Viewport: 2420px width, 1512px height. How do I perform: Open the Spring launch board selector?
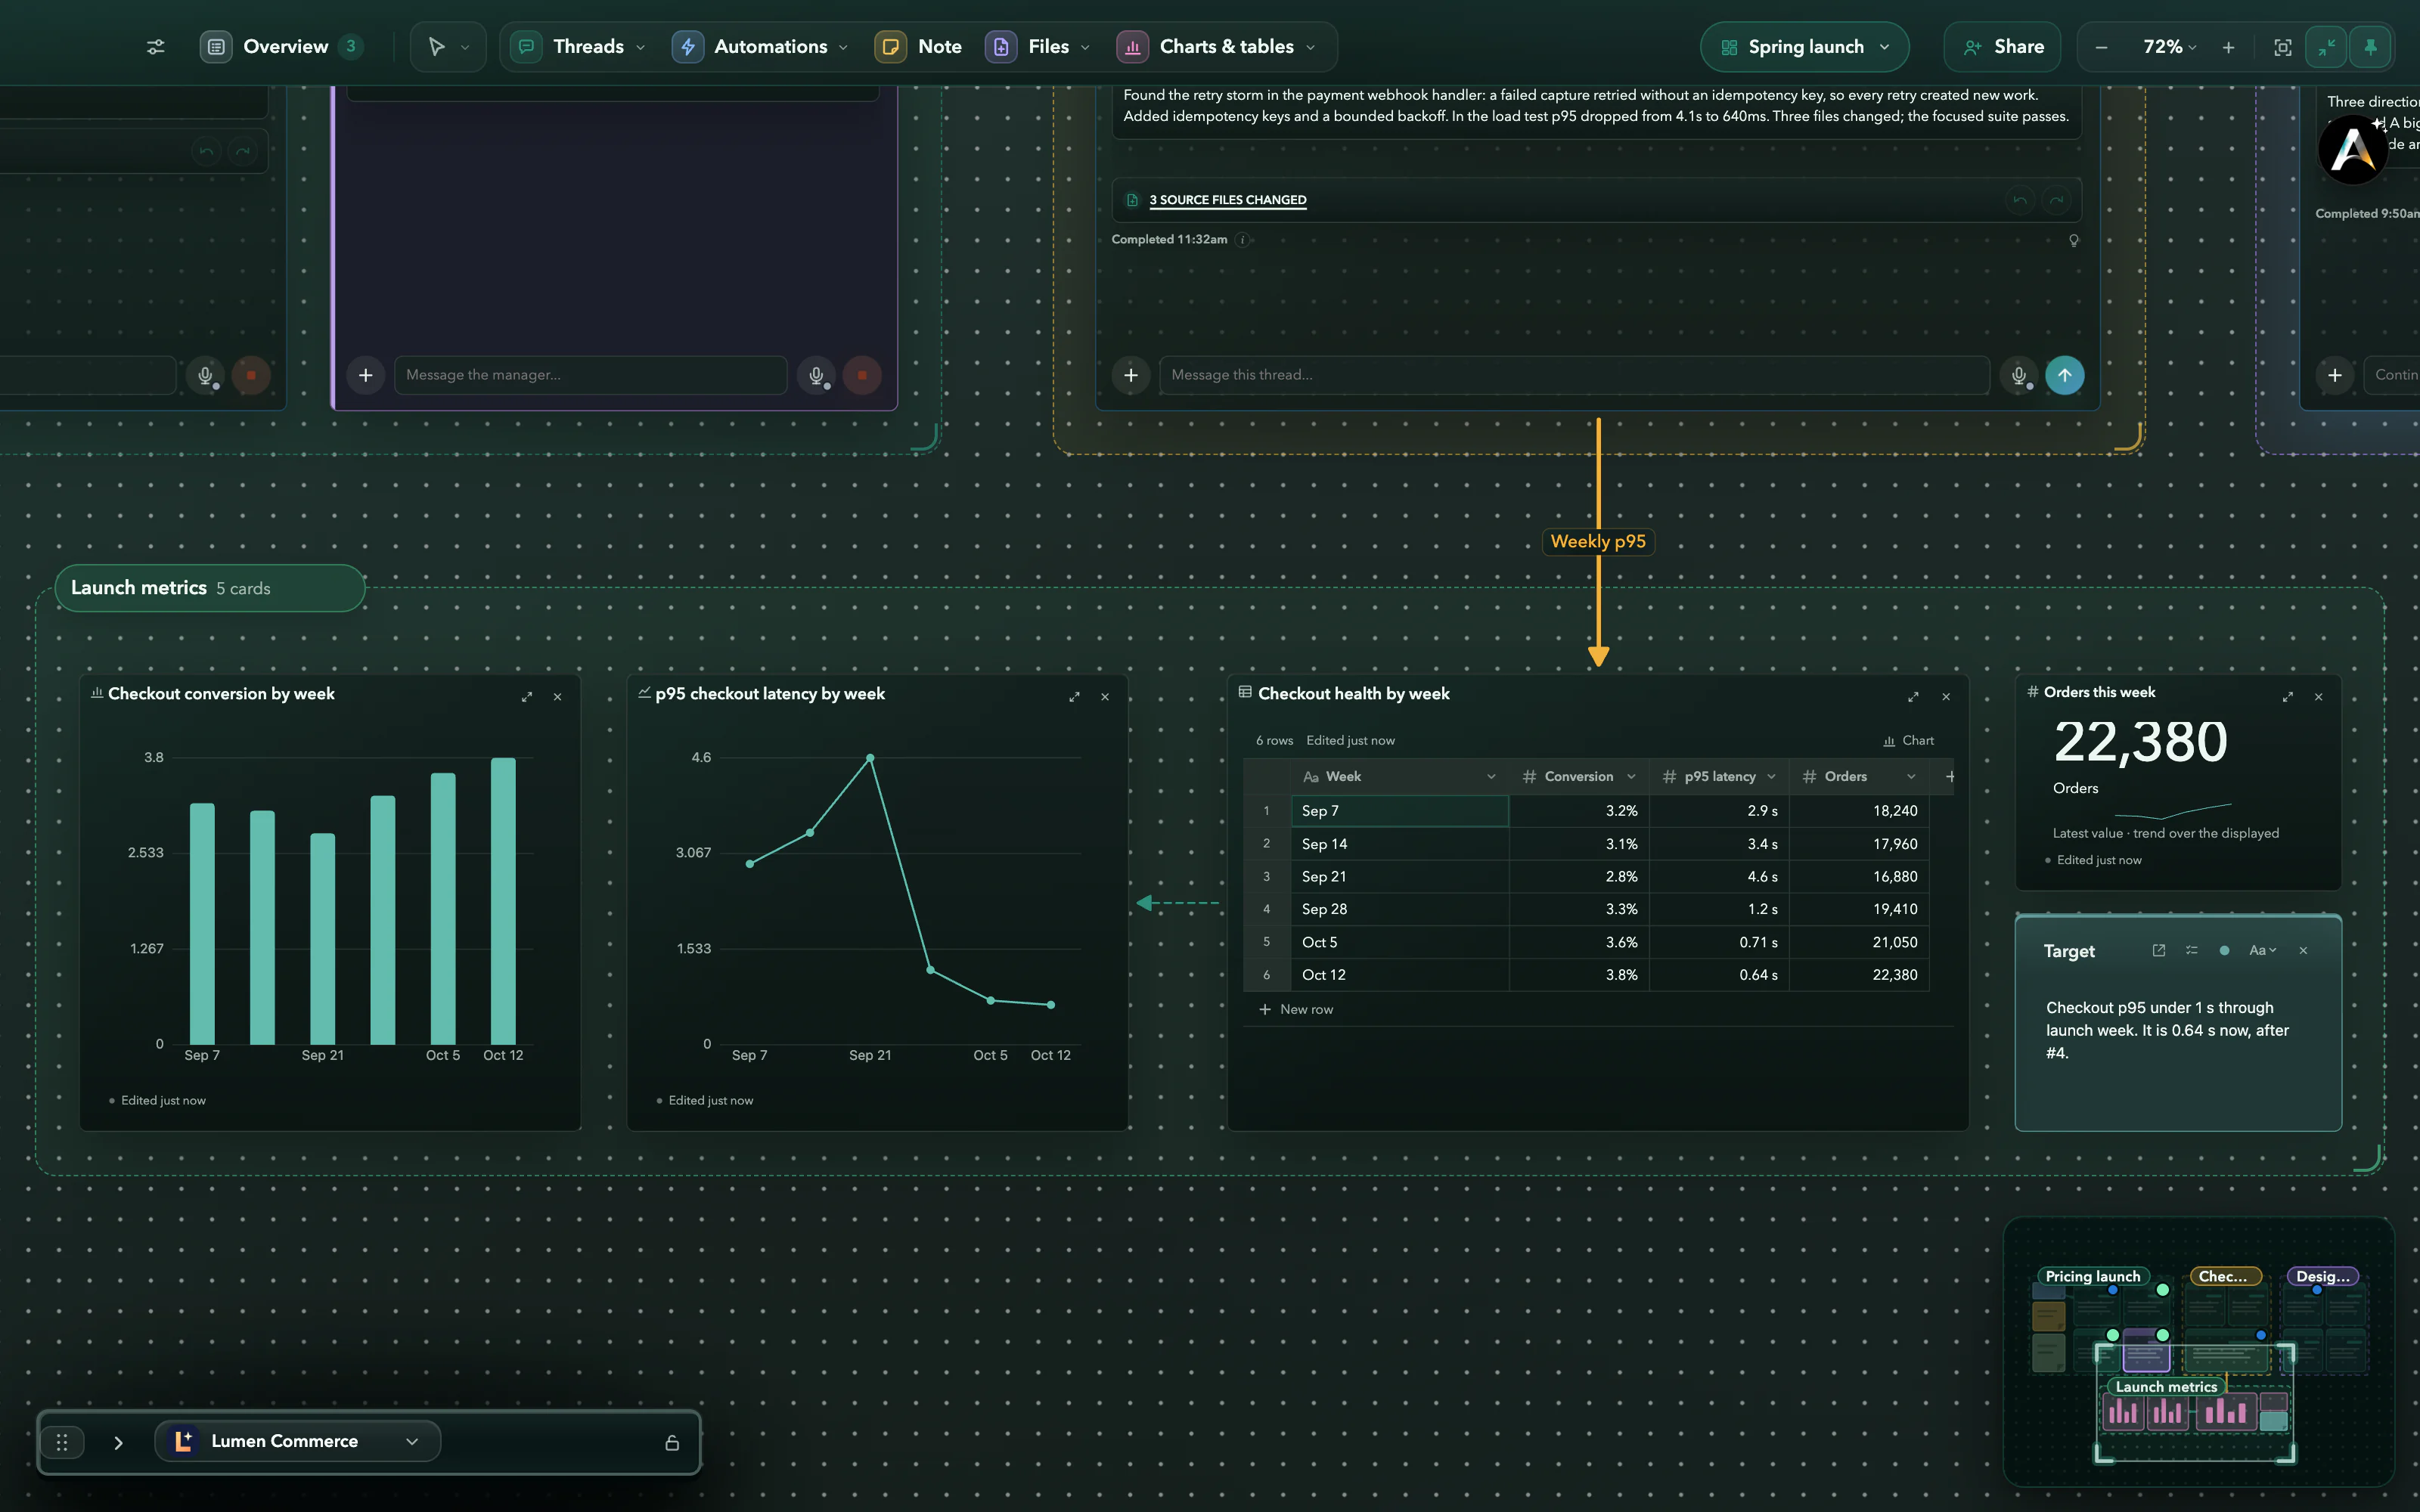[x=1804, y=47]
